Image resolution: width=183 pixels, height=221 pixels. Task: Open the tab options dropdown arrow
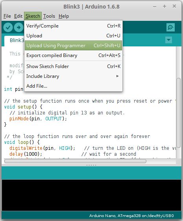click(168, 40)
